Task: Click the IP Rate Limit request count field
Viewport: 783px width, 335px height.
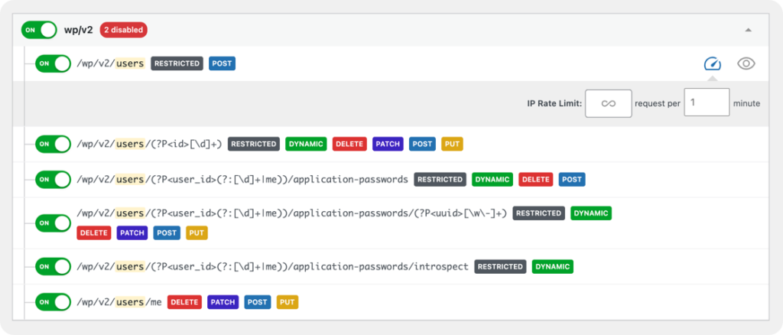Action: point(608,103)
